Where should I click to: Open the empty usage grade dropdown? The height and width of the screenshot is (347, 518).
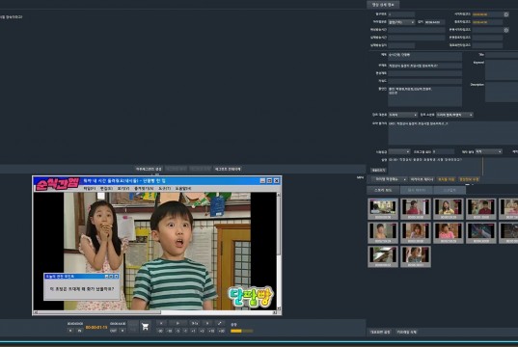click(x=399, y=151)
